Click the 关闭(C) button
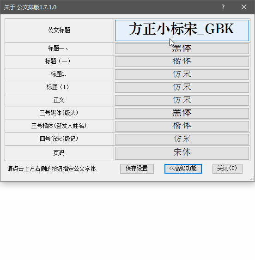Viewport: 255px width, 260px height. point(227,169)
